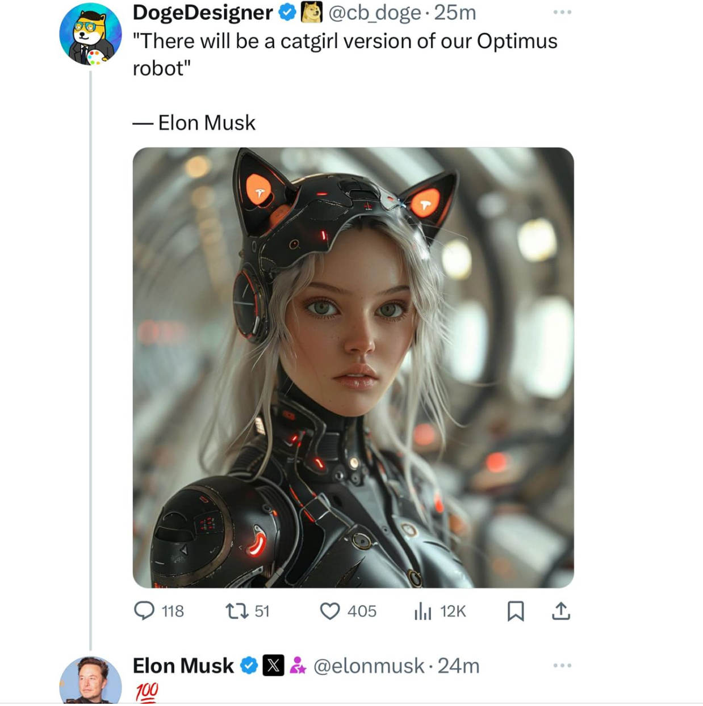This screenshot has height=706, width=703.
Task: Click the DogeDesigner display name
Action: coord(203,12)
